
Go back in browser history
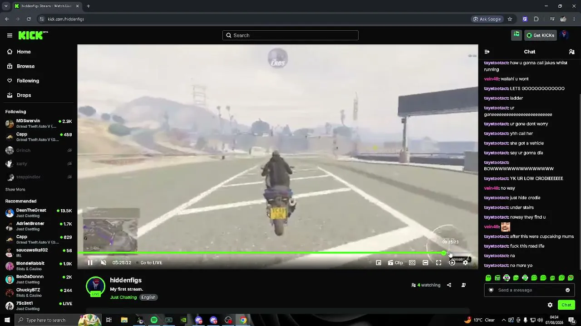click(x=7, y=19)
